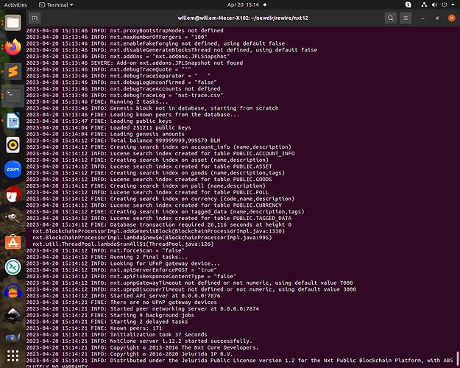Open the terminal hamburger menu
This screenshot has height=368, width=460.
coord(406,18)
